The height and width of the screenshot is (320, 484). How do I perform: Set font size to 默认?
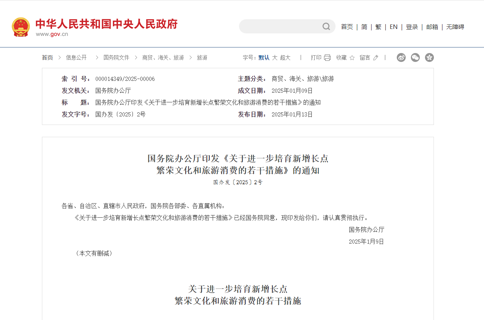click(264, 57)
